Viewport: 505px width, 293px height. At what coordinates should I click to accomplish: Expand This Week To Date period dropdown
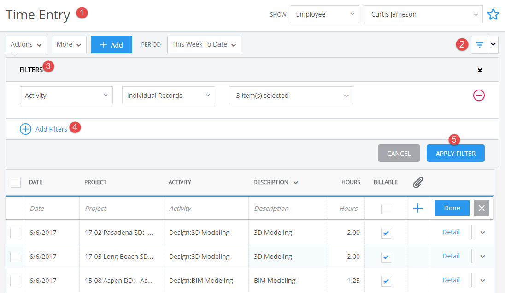204,45
